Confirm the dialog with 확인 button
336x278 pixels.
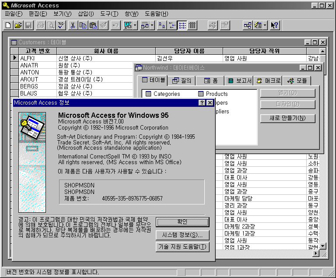point(182,222)
